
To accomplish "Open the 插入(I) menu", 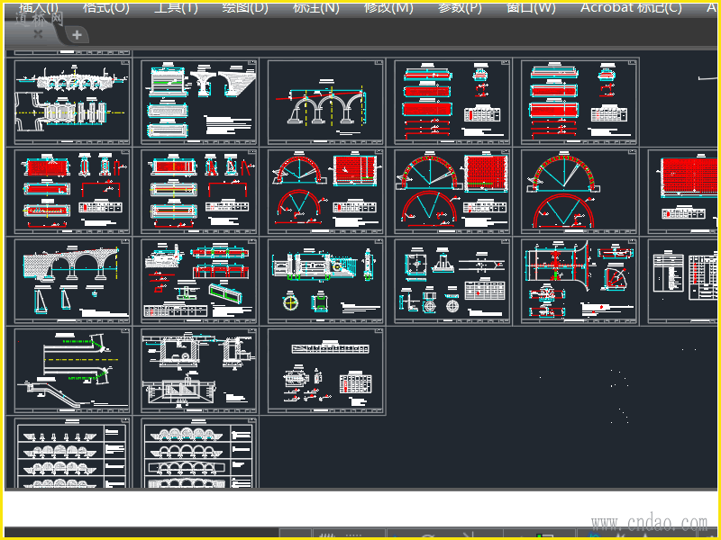I will point(39,8).
